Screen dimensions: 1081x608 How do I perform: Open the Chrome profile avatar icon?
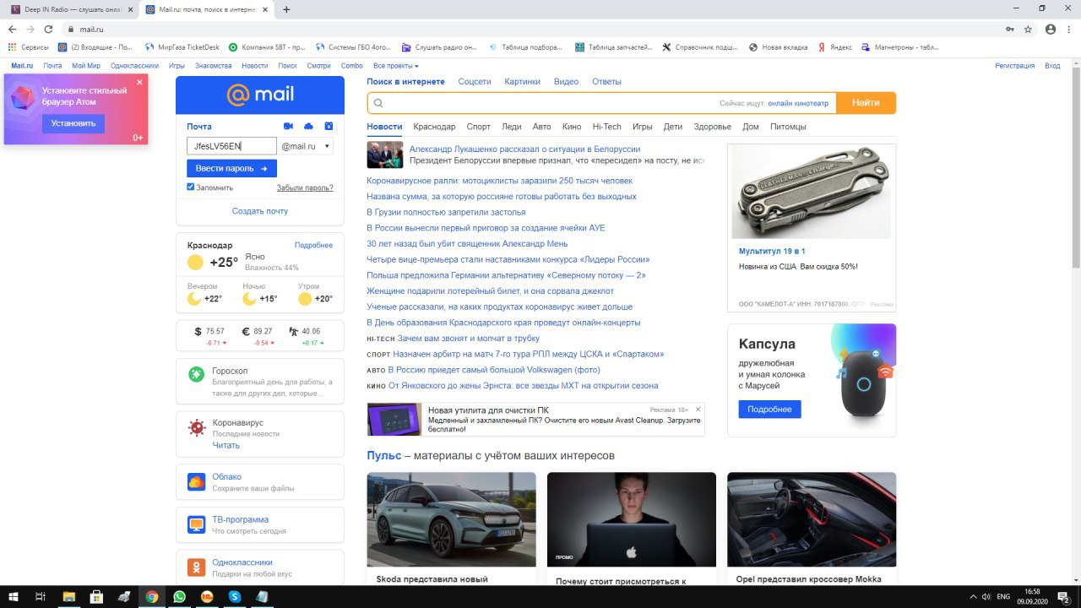1050,29
